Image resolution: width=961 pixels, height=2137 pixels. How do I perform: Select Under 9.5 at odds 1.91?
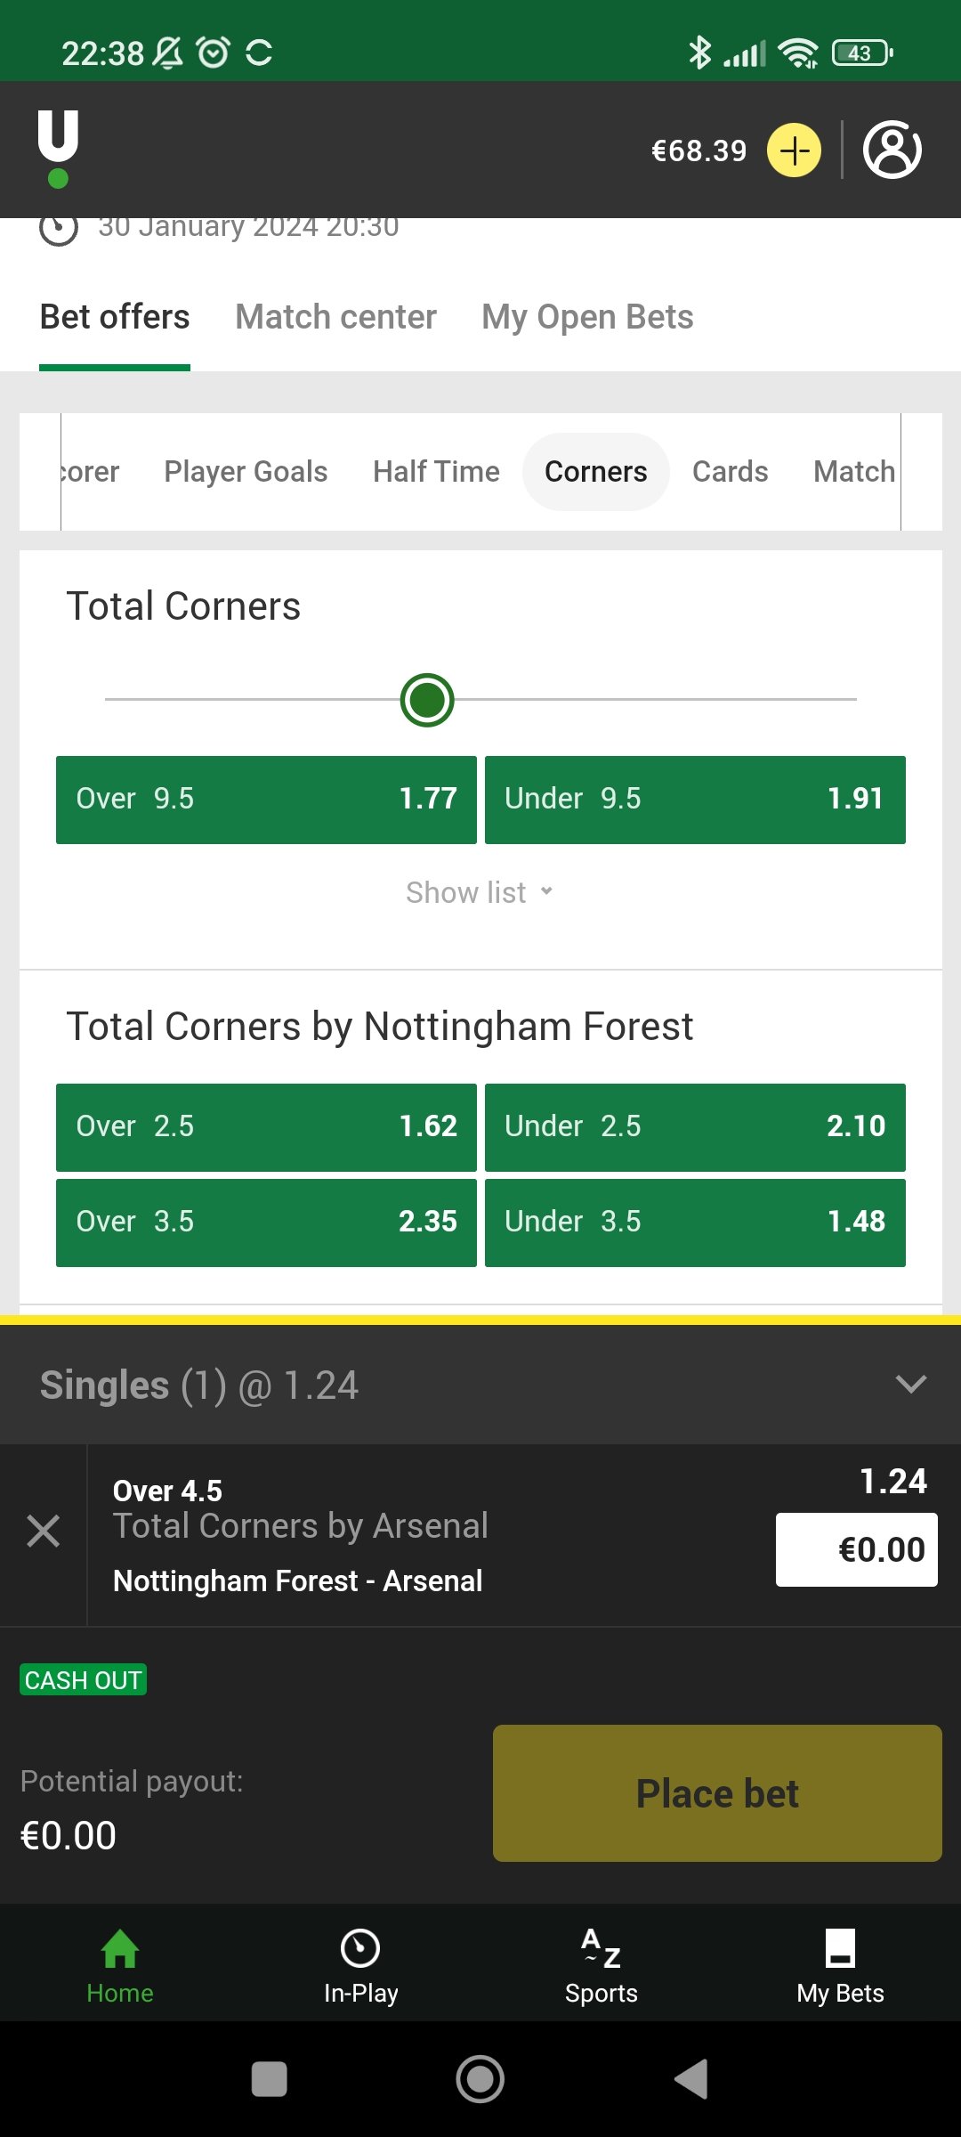coord(695,800)
